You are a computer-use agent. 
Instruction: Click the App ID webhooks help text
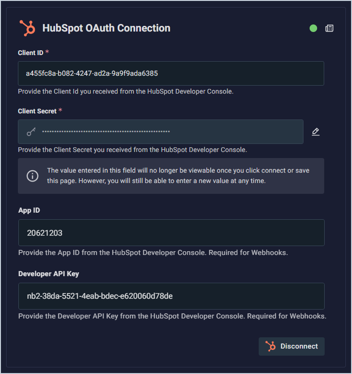tap(153, 253)
